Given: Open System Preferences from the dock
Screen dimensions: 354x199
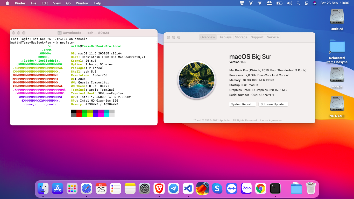Looking at the screenshot, I should [x=145, y=188].
